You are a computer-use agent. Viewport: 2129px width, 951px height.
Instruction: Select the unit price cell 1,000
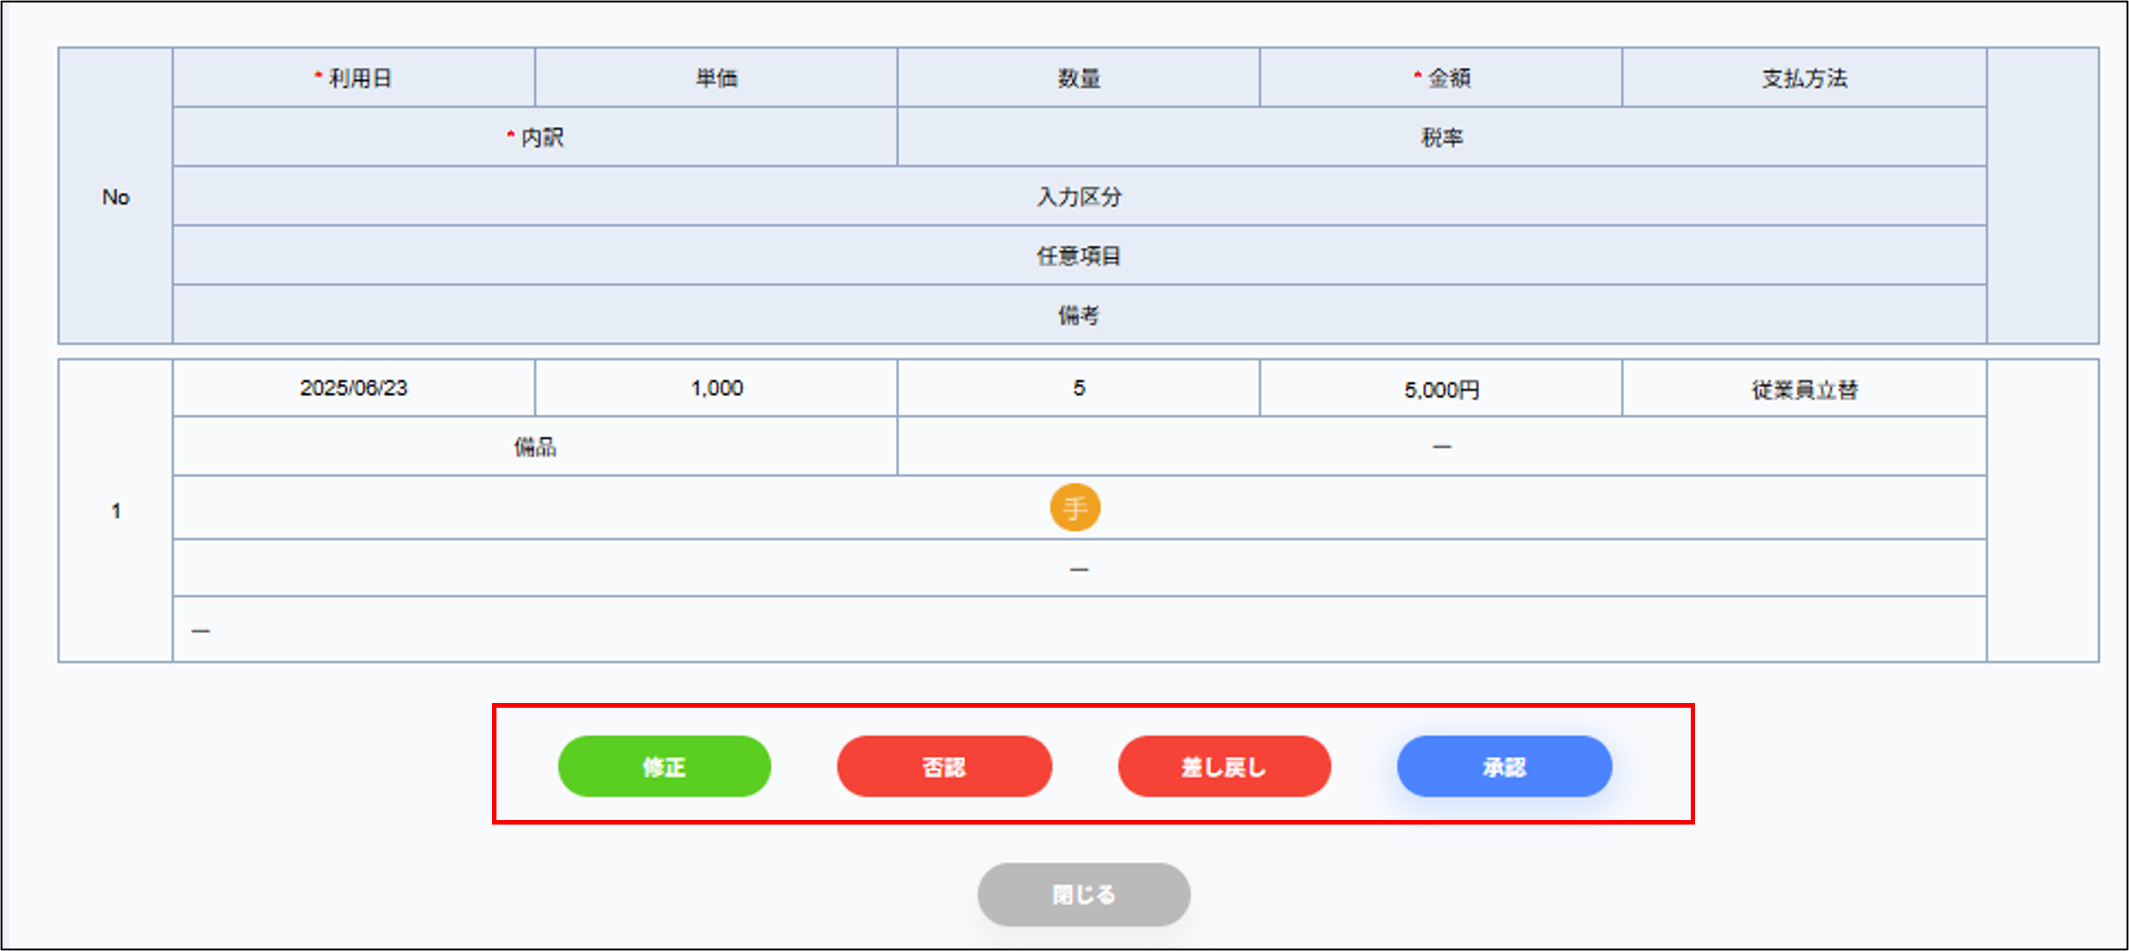point(716,388)
